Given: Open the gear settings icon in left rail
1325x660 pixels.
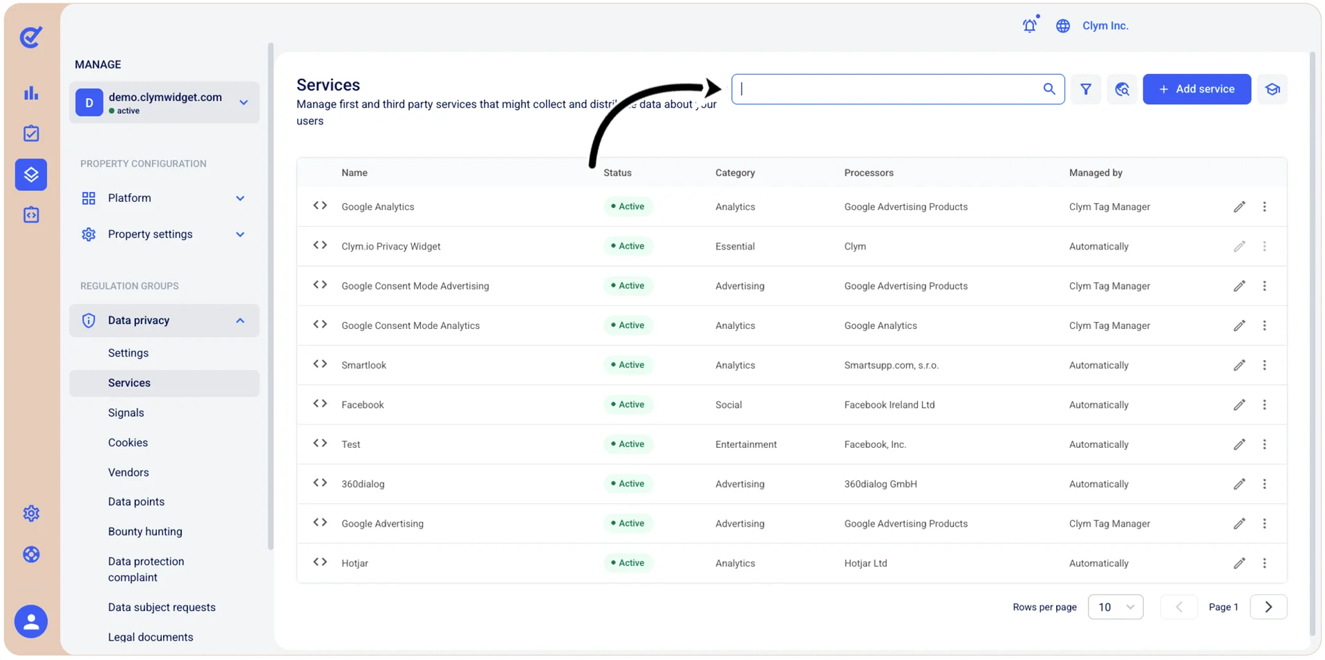Looking at the screenshot, I should click(31, 513).
